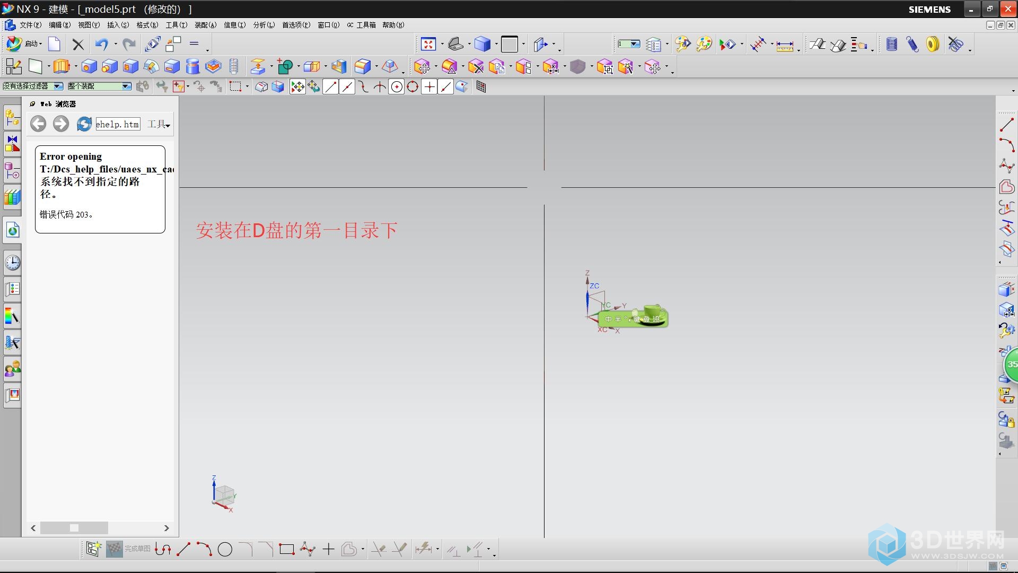1018x573 pixels.
Task: Select the Arc sketch tool
Action: point(204,550)
